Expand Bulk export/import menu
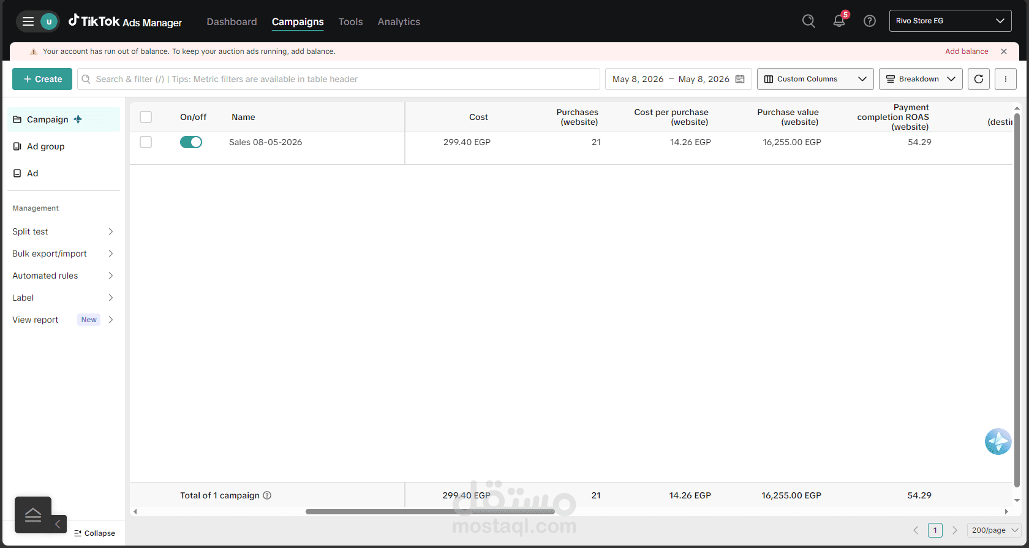 (x=62, y=253)
